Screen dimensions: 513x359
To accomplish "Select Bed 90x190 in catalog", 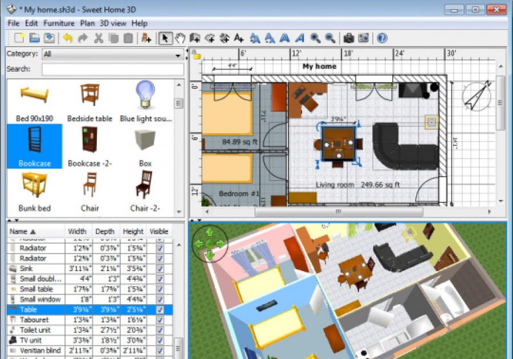I will pos(34,101).
